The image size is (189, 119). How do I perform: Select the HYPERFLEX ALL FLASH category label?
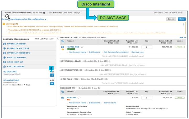(18, 48)
